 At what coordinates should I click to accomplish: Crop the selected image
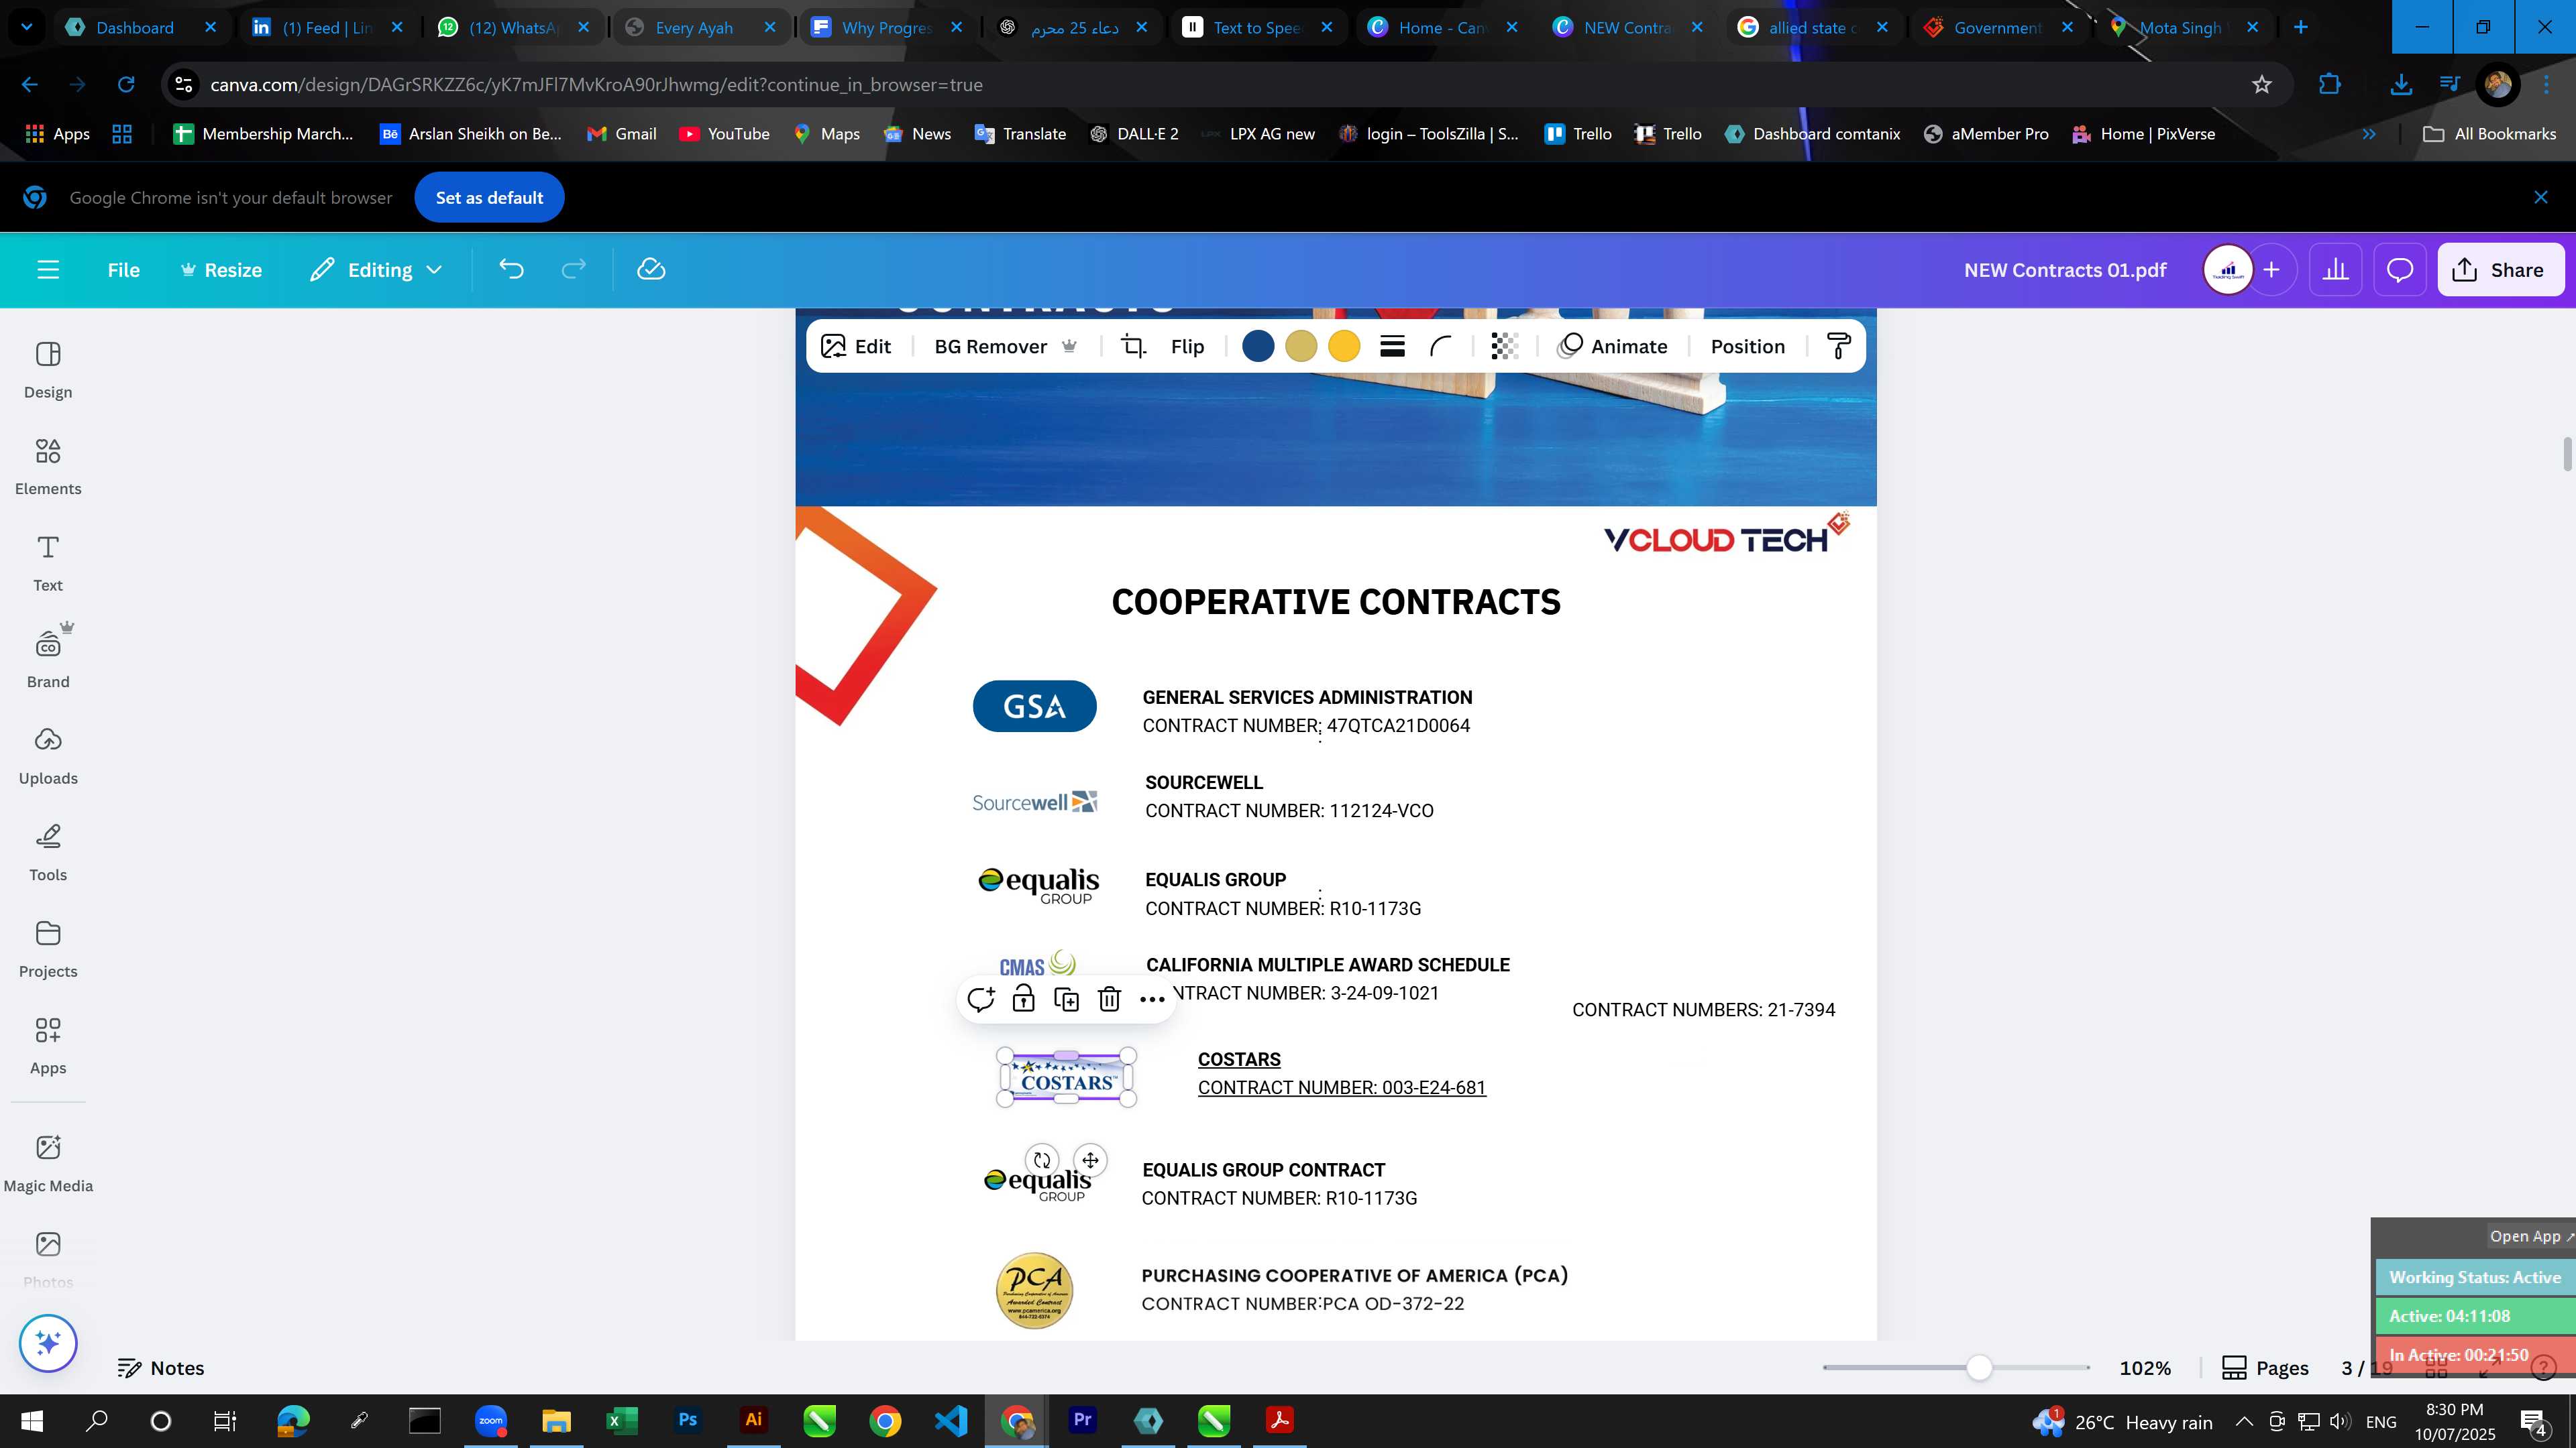pos(1133,347)
